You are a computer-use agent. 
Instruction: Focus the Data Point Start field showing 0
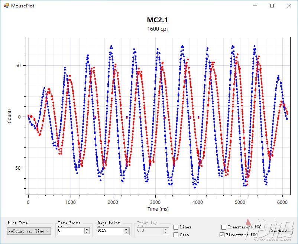click(x=71, y=231)
